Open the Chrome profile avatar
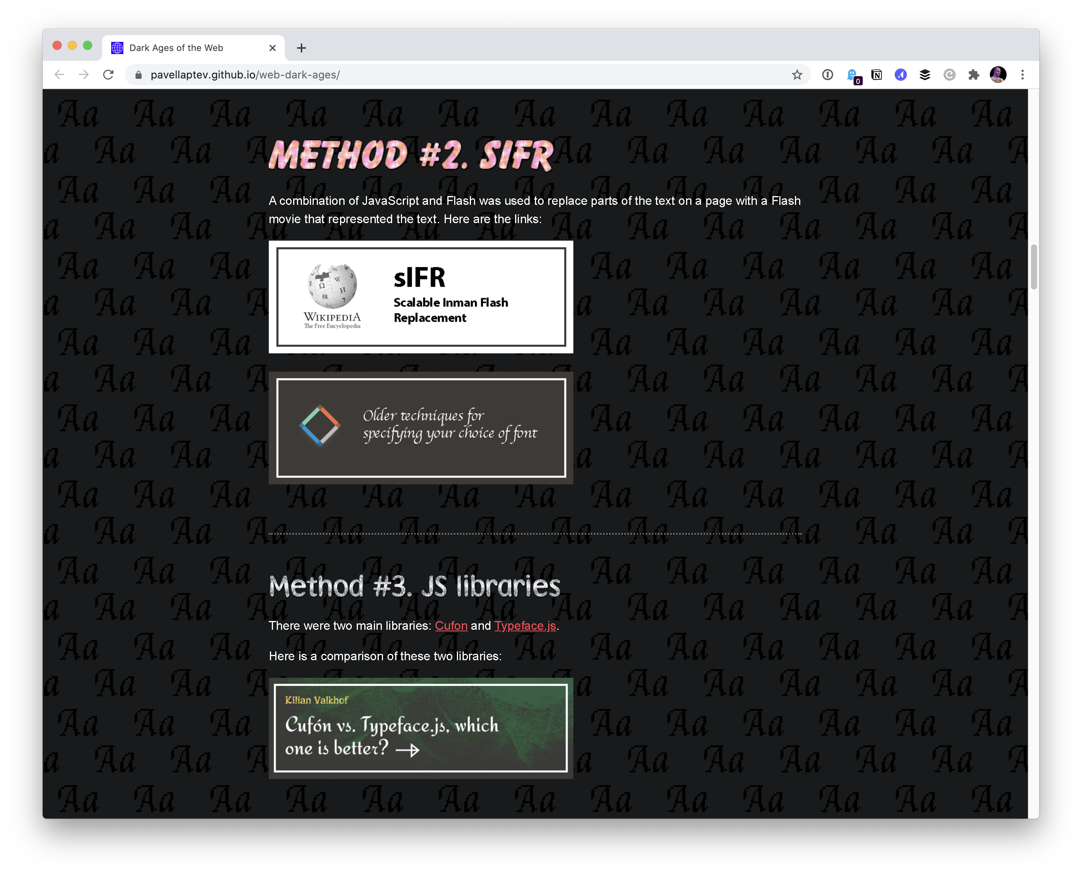Screen dimensions: 1082x875 coord(998,75)
